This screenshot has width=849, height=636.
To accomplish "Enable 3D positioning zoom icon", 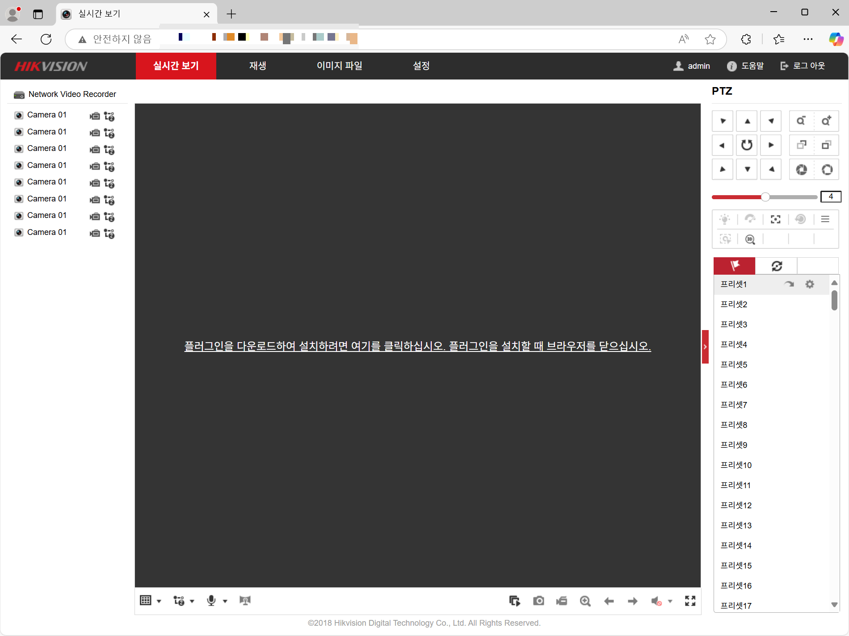I will pos(750,239).
